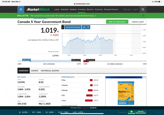This screenshot has width=164, height=115.
Task: Open the Investing menu
Action: click(x=81, y=9)
